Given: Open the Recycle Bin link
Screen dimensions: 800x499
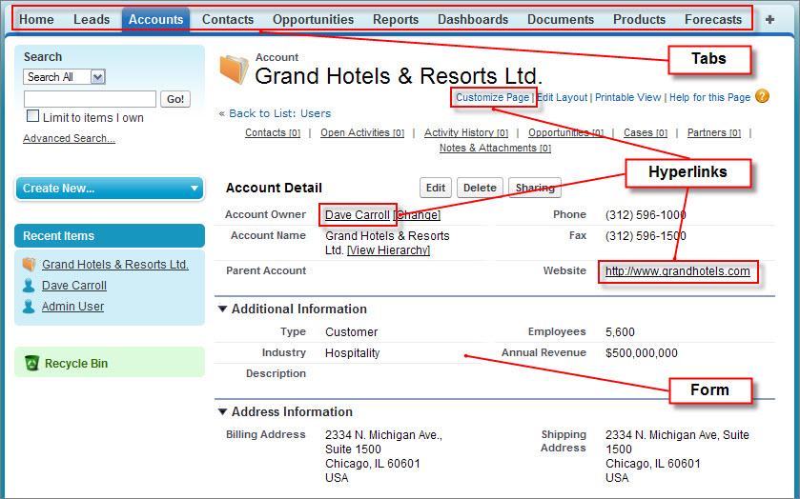Looking at the screenshot, I should tap(76, 364).
